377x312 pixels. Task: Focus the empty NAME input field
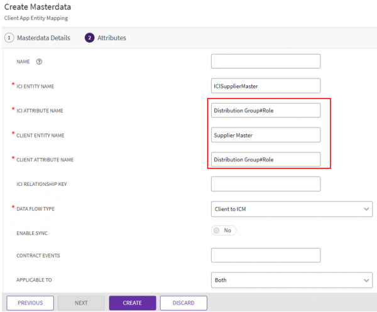(x=266, y=61)
